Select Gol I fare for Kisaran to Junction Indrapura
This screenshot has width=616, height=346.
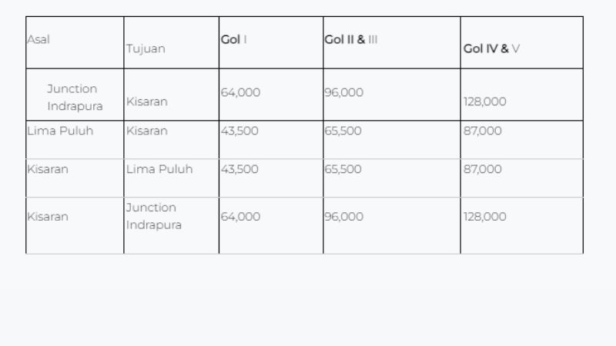(x=240, y=217)
